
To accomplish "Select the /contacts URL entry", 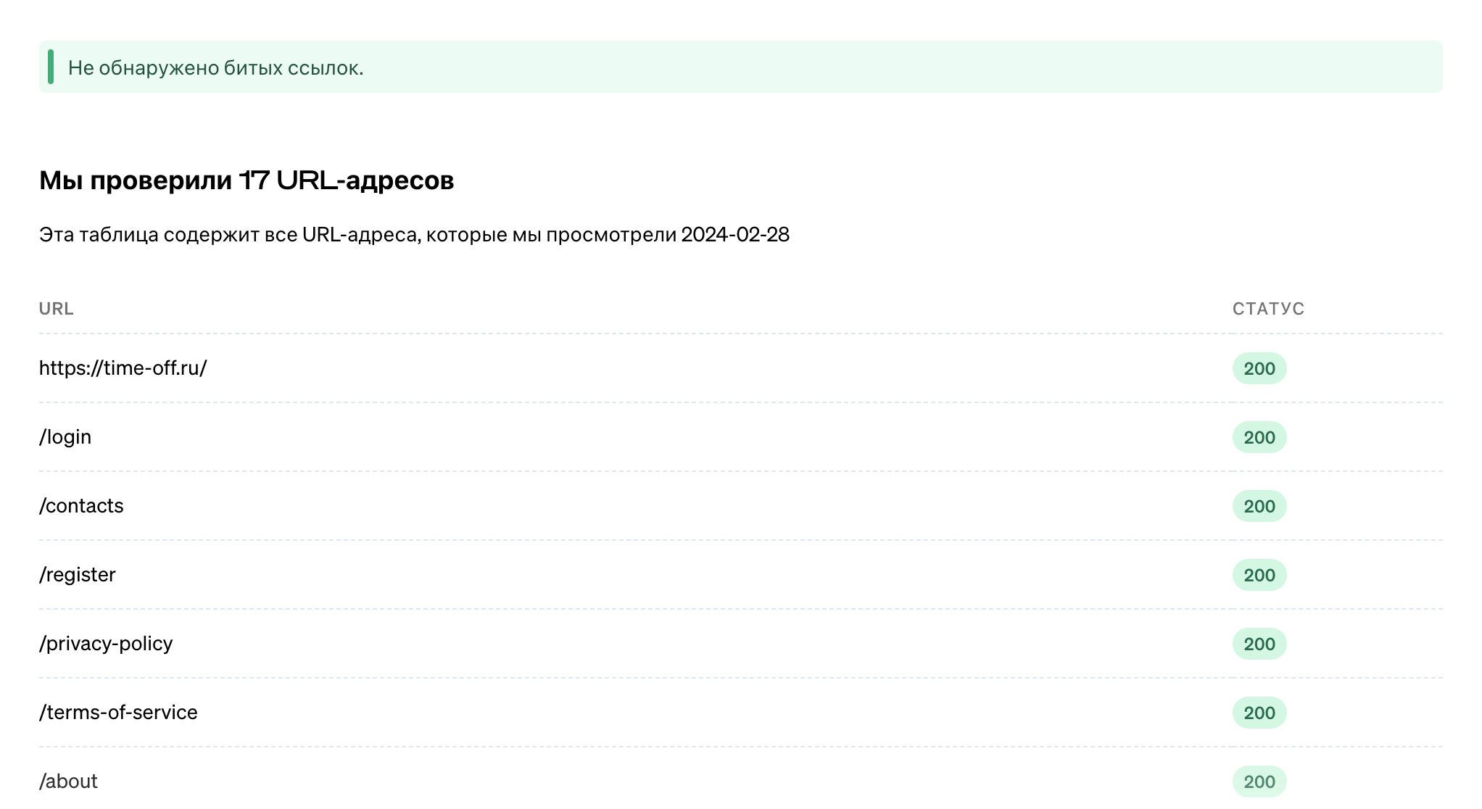I will pos(81,506).
